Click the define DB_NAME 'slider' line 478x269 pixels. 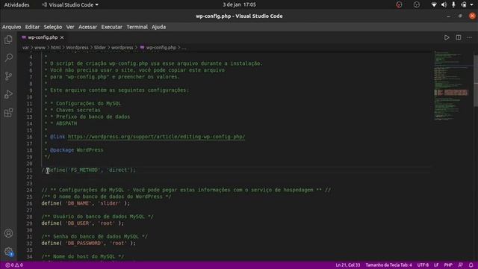coord(85,203)
